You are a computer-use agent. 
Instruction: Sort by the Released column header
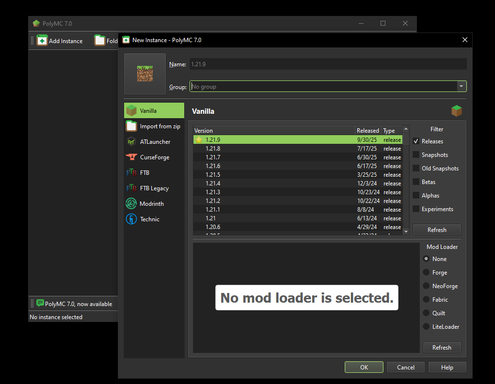click(x=368, y=131)
